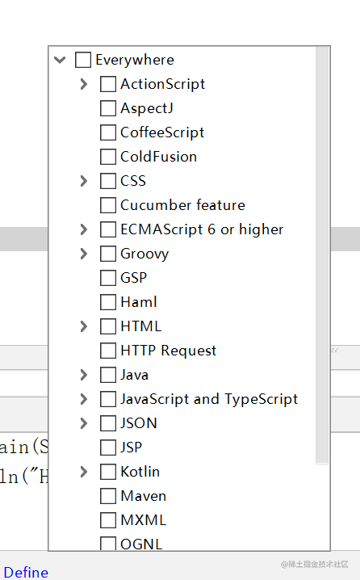Select the 'Everywhere' label text

tap(135, 60)
